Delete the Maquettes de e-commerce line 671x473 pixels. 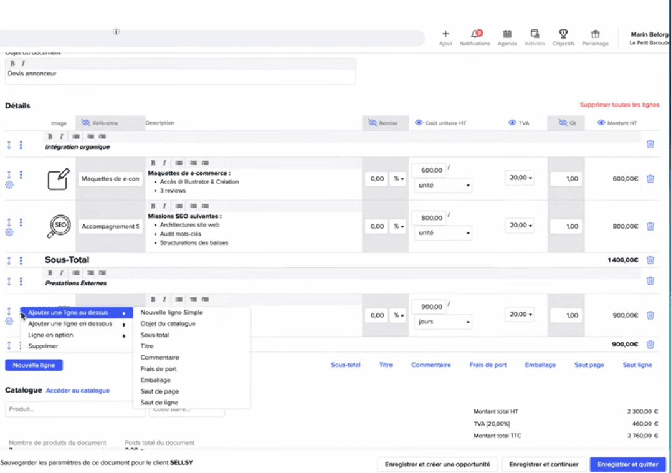point(650,178)
